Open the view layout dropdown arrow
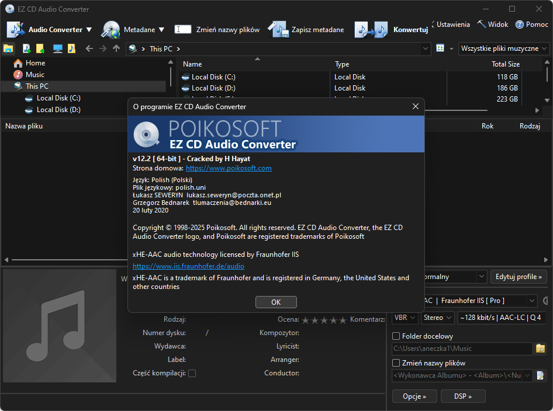This screenshot has height=411, width=553. point(451,48)
